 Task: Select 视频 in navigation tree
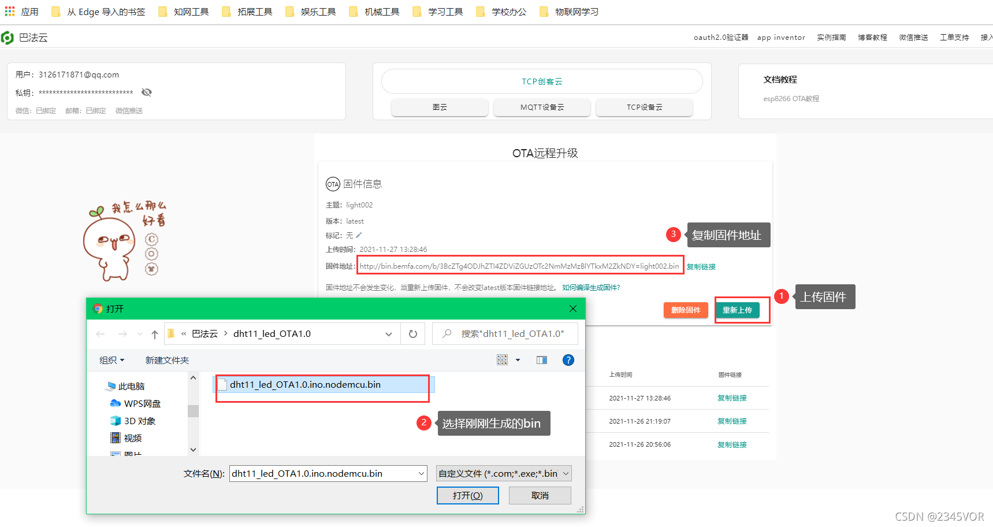[x=126, y=438]
